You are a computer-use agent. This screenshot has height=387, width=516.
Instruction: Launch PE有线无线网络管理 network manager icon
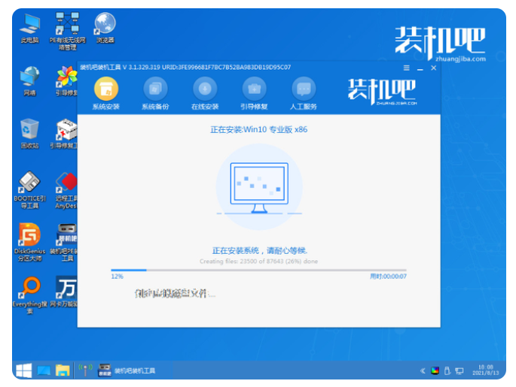68,26
